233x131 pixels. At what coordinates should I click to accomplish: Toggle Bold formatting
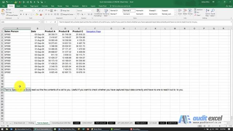click(21, 15)
